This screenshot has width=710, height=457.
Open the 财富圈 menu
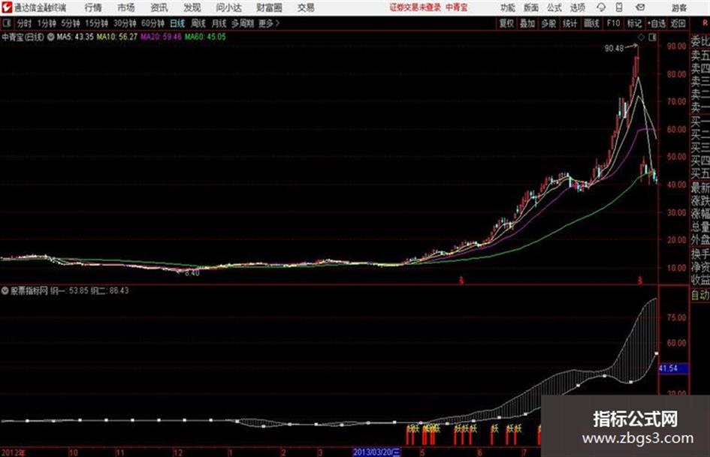click(x=270, y=8)
